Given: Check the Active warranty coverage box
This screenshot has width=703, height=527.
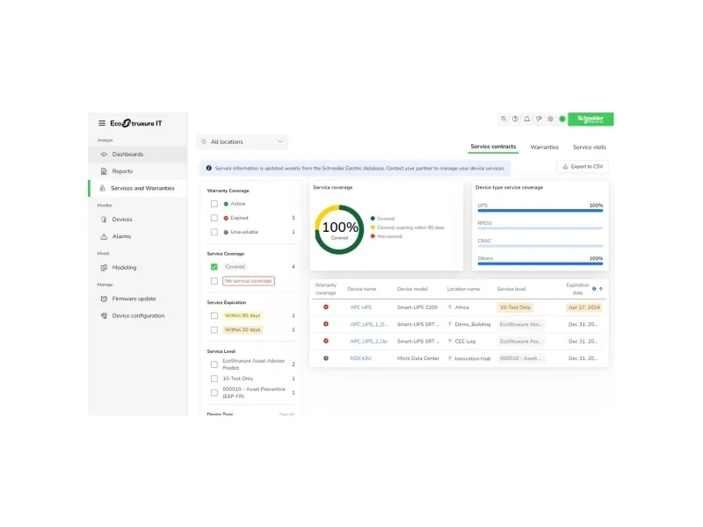Looking at the screenshot, I should pyautogui.click(x=214, y=204).
